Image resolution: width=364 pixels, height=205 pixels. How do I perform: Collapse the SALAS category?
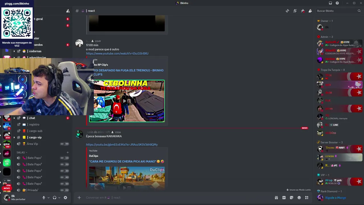click(22, 152)
